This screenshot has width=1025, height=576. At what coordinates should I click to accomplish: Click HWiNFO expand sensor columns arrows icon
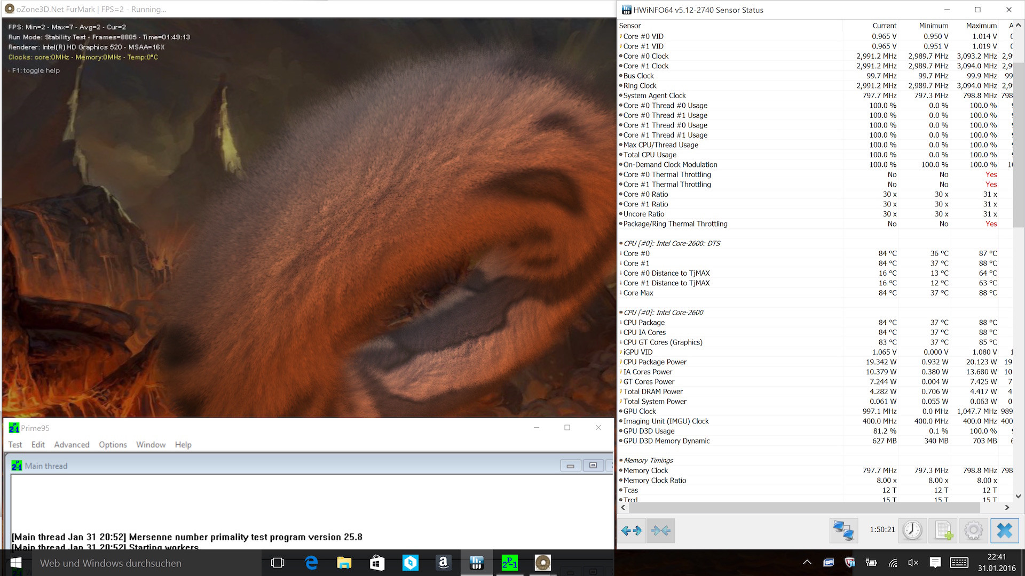[x=632, y=531]
